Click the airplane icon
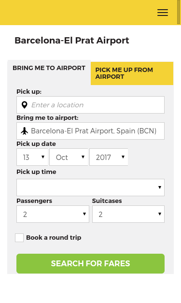This screenshot has height=303, width=181. point(25,131)
